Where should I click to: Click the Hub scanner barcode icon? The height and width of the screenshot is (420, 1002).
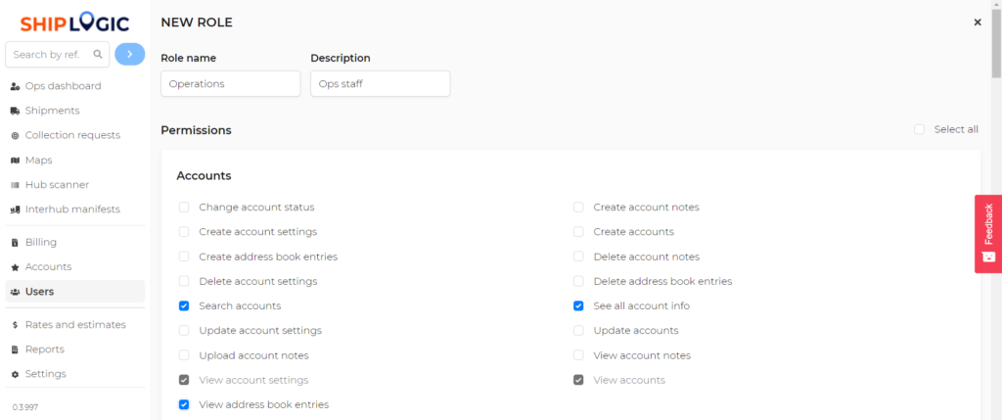click(x=16, y=185)
